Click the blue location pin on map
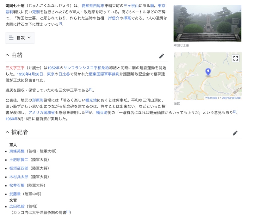 tap(208, 71)
